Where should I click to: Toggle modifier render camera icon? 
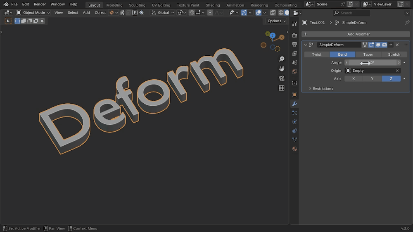pyautogui.click(x=384, y=45)
